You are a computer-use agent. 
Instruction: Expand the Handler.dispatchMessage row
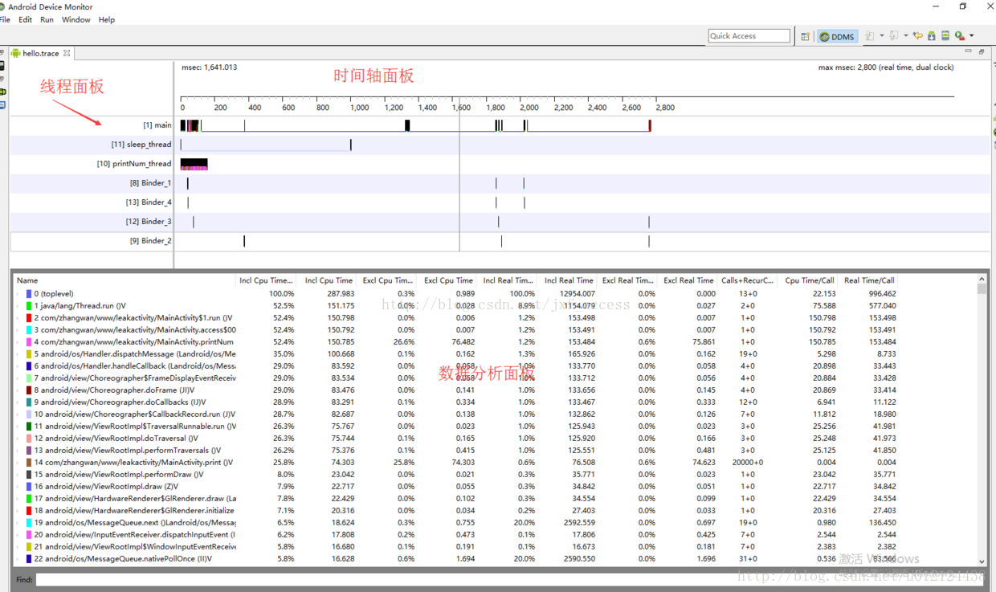click(18, 354)
